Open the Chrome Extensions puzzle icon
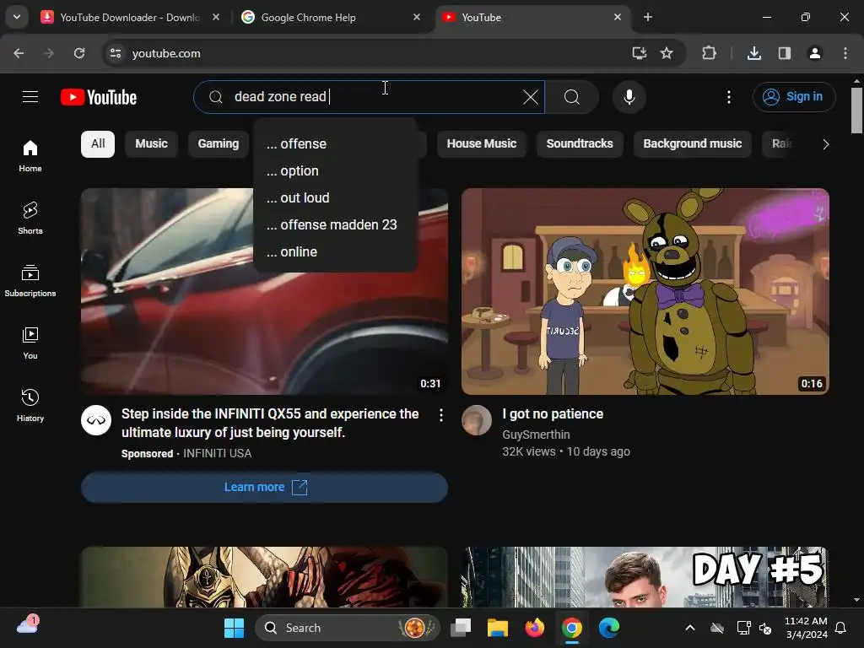The height and width of the screenshot is (648, 864). (x=709, y=53)
